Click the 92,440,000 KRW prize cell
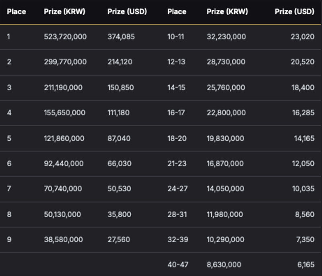The image size is (322, 276). [64, 164]
